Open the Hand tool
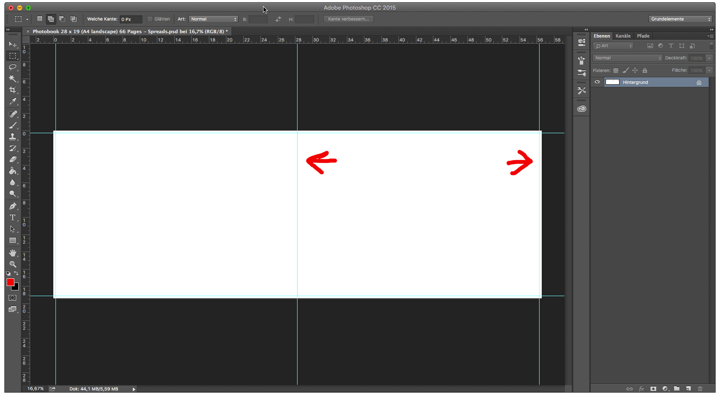720x397 pixels. pos(13,252)
